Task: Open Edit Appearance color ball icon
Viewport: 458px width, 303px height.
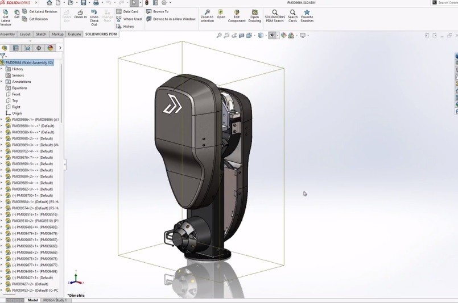Action: [283, 36]
